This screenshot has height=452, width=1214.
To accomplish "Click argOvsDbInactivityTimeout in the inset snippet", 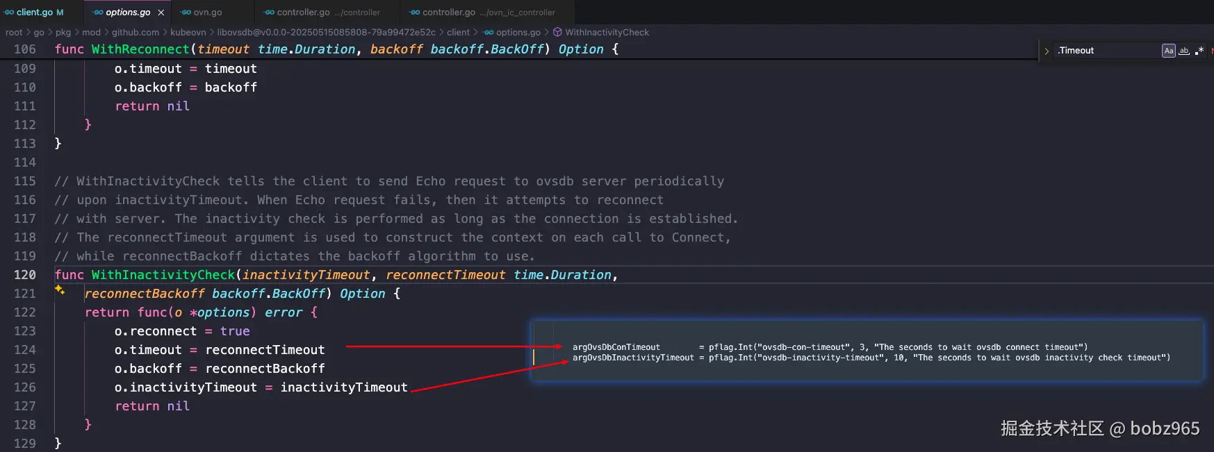I will (x=633, y=358).
